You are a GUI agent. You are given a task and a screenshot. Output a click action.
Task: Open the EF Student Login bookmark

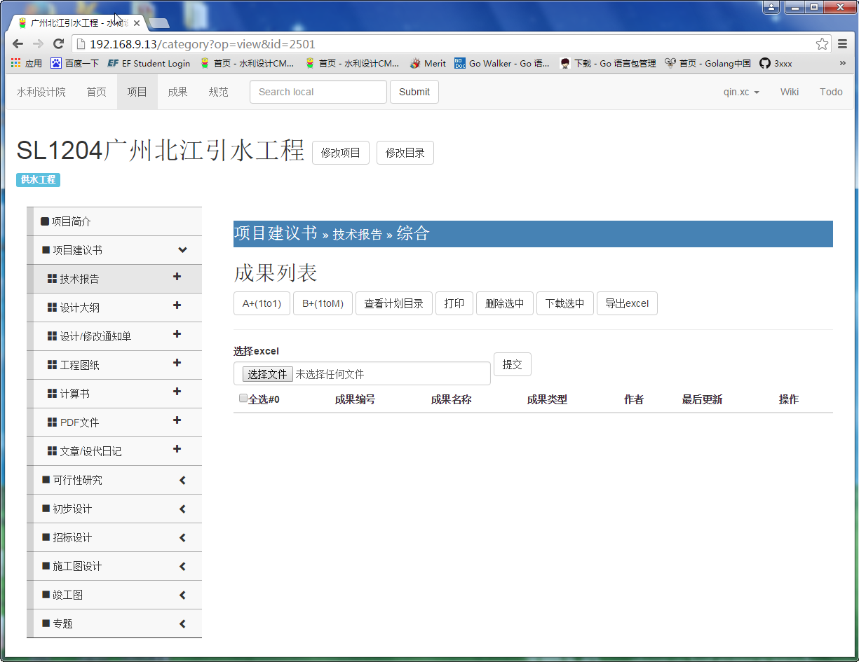(x=149, y=63)
